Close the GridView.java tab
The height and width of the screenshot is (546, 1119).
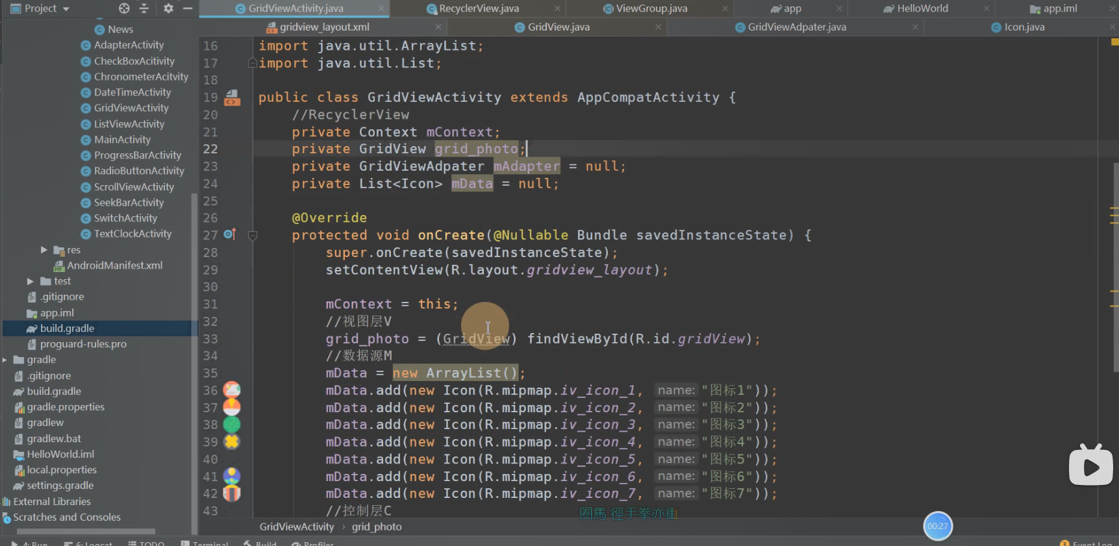[659, 27]
